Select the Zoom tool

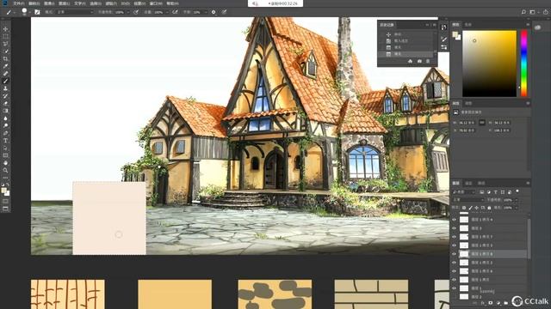[x=5, y=170]
